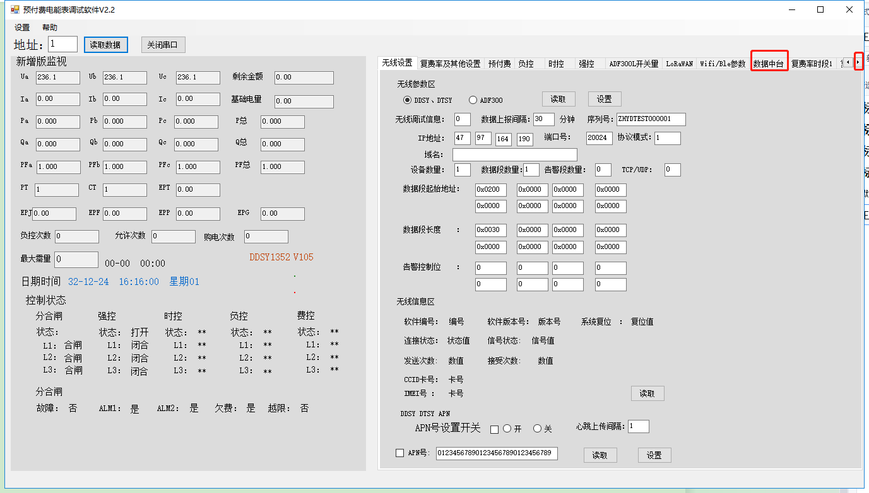
Task: Switch to the 预付费 tab
Action: (x=499, y=64)
